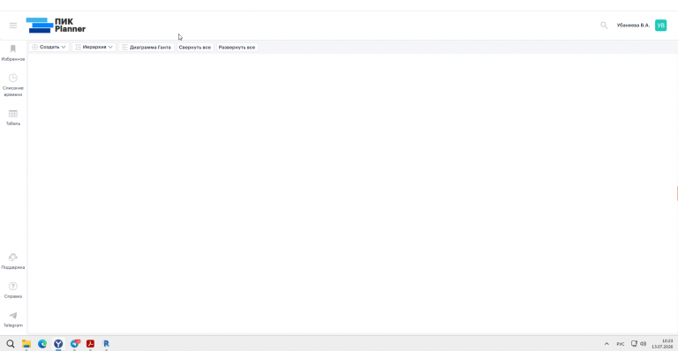Open Windows taskbar search
The image size is (678, 351).
11,344
